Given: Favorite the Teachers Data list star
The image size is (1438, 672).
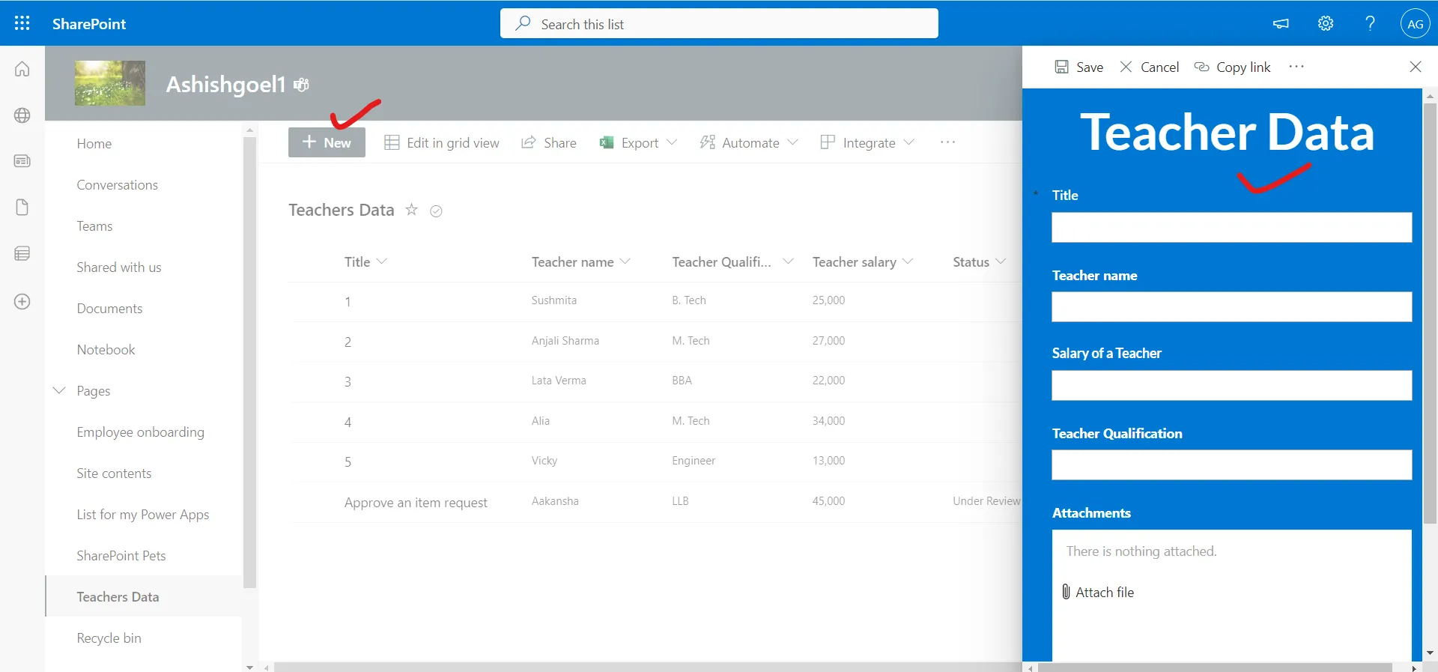Looking at the screenshot, I should pos(411,210).
